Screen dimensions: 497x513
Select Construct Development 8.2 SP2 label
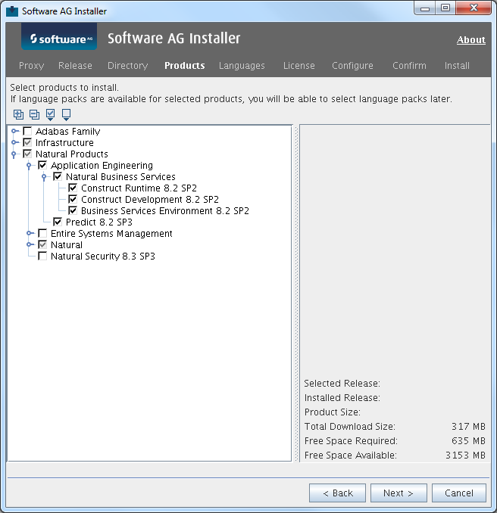[150, 200]
